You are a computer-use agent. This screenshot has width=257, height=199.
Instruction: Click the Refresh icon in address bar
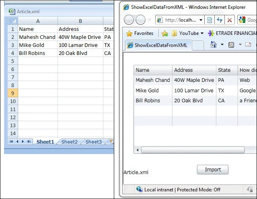tap(220, 20)
